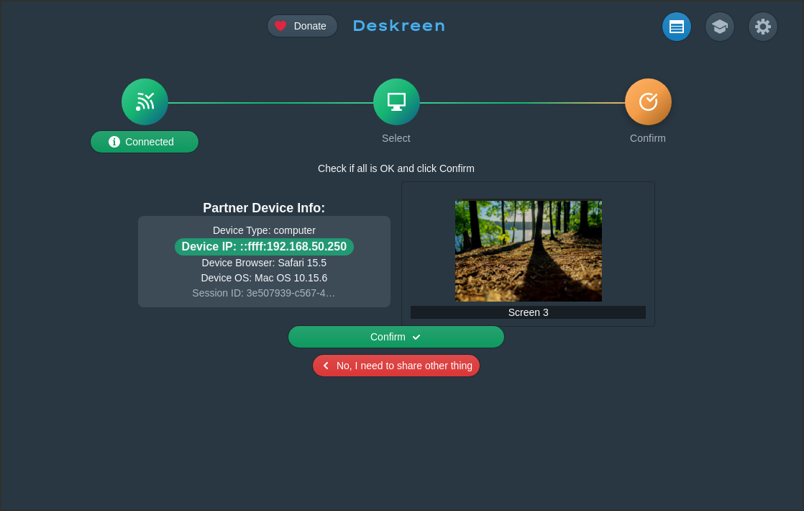Select the forest screen preview thumbnail
804x511 pixels.
pos(528,250)
